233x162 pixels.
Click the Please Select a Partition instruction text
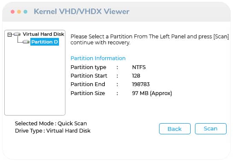pos(150,39)
